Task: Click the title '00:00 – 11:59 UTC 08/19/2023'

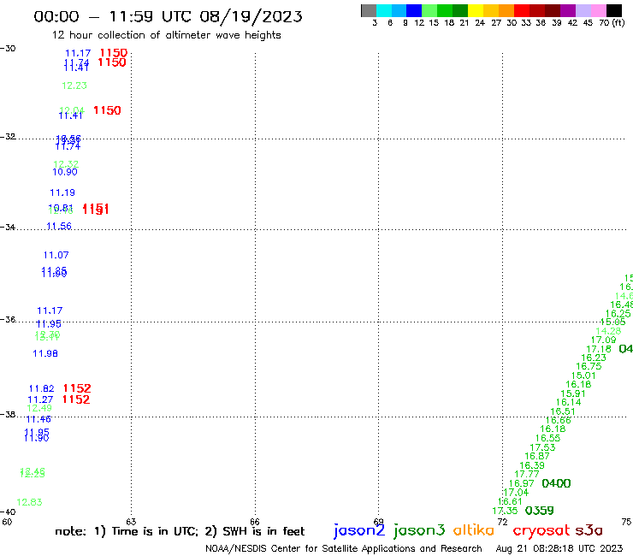Action: point(168,16)
